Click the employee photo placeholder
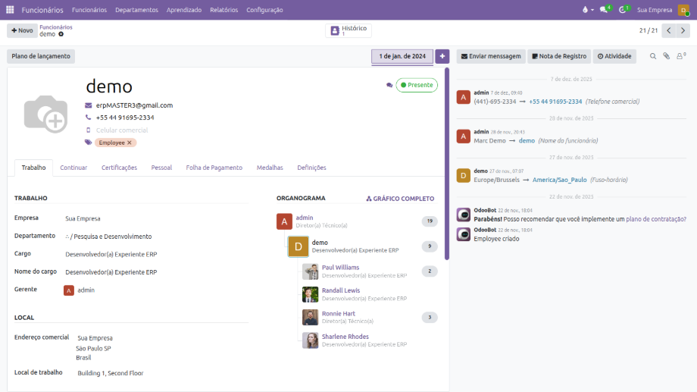This screenshot has width=697, height=392. pos(45,114)
